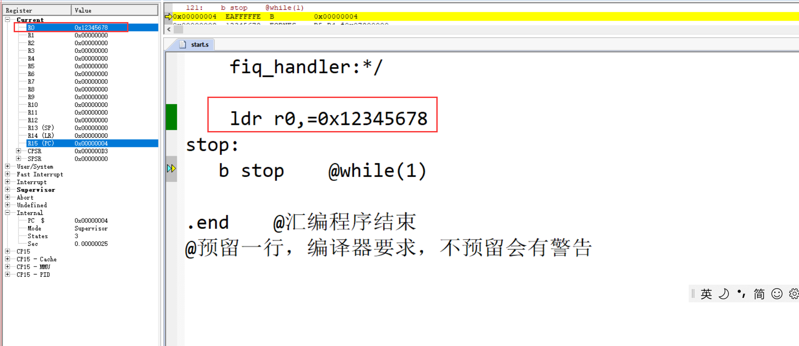Collapse the Internal register group
This screenshot has width=799, height=346.
click(x=8, y=213)
